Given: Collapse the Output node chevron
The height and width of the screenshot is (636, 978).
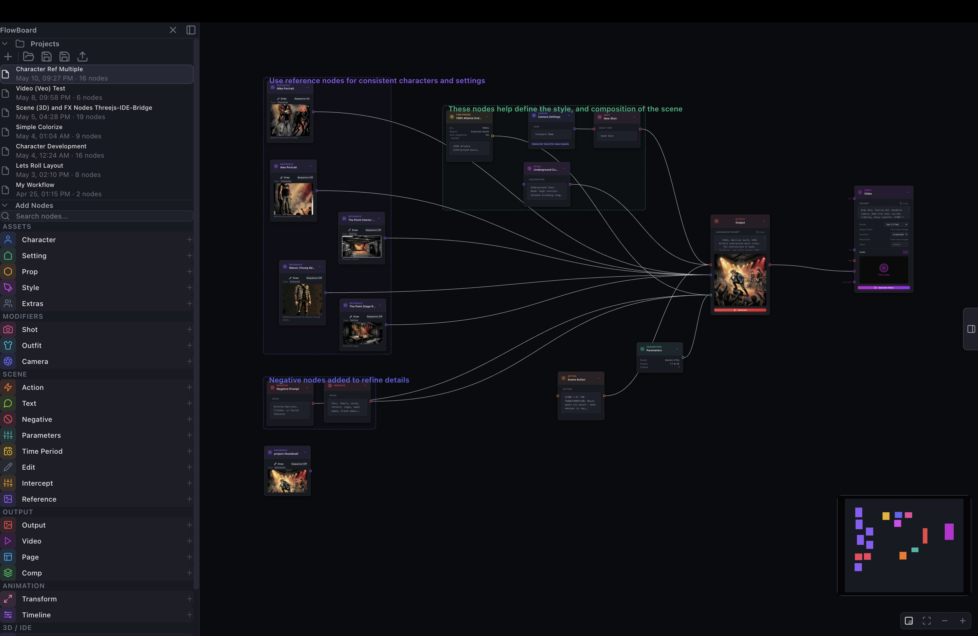Looking at the screenshot, I should tap(764, 221).
